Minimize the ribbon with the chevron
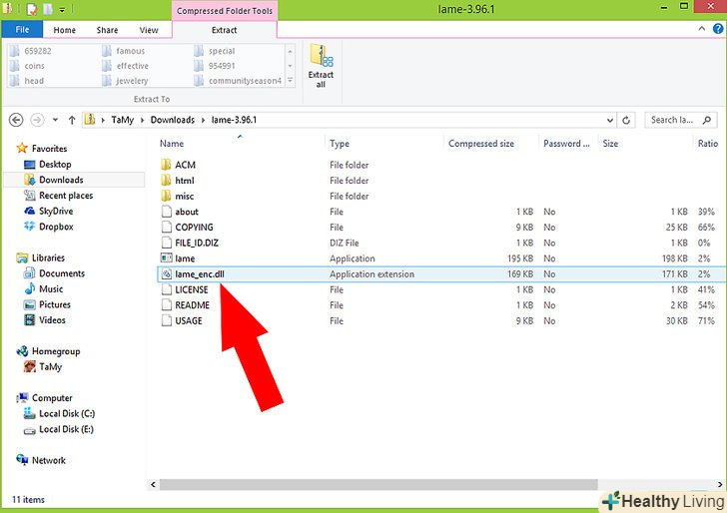The image size is (727, 513). pyautogui.click(x=701, y=29)
